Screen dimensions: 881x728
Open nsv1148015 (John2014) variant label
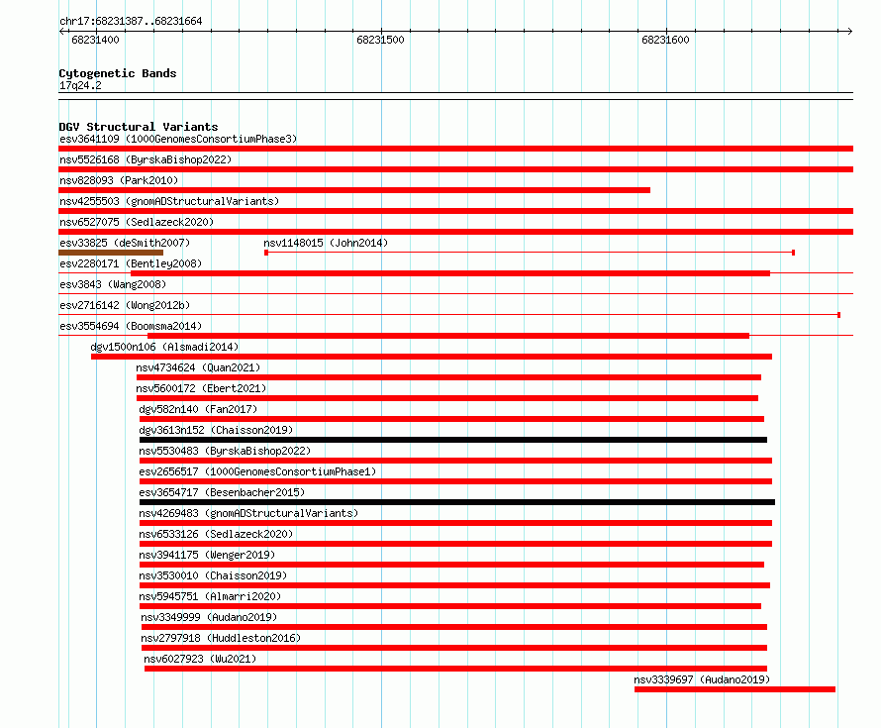(x=326, y=243)
